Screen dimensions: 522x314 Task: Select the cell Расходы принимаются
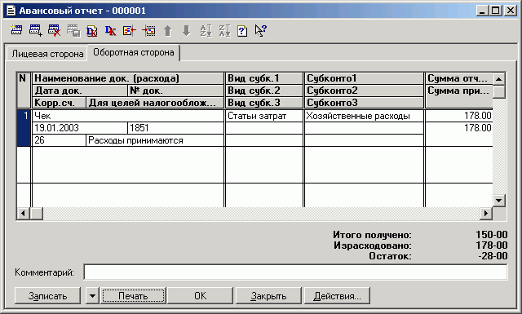click(x=155, y=140)
